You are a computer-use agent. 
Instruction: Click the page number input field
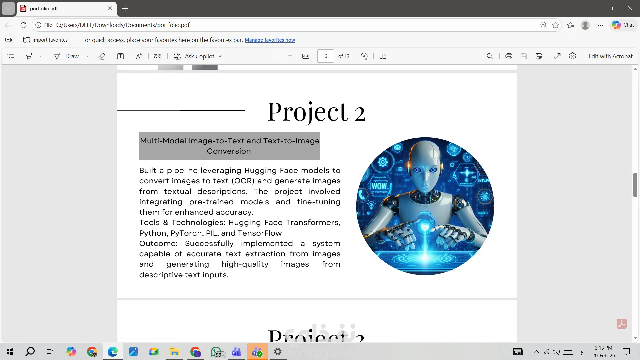(326, 56)
